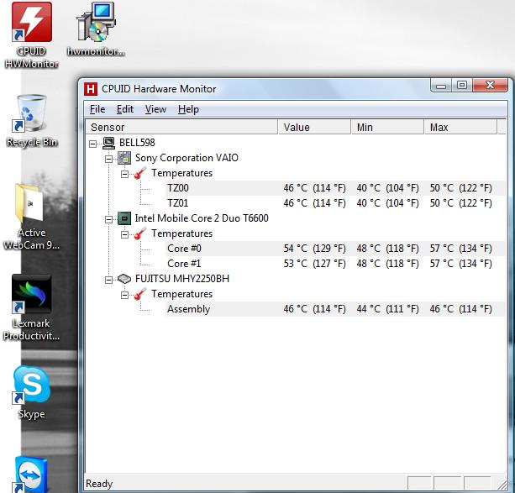
Task: Click the Value column header
Action: [x=315, y=127]
